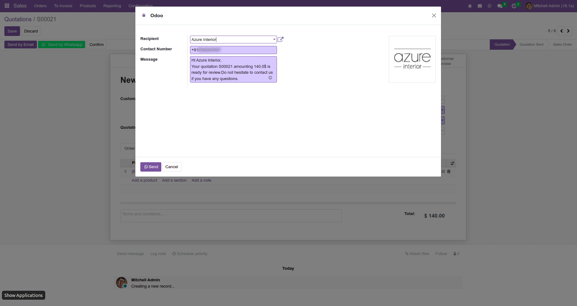Viewport: 577px width, 306px height.
Task: Discard quotation changes
Action: pyautogui.click(x=31, y=31)
